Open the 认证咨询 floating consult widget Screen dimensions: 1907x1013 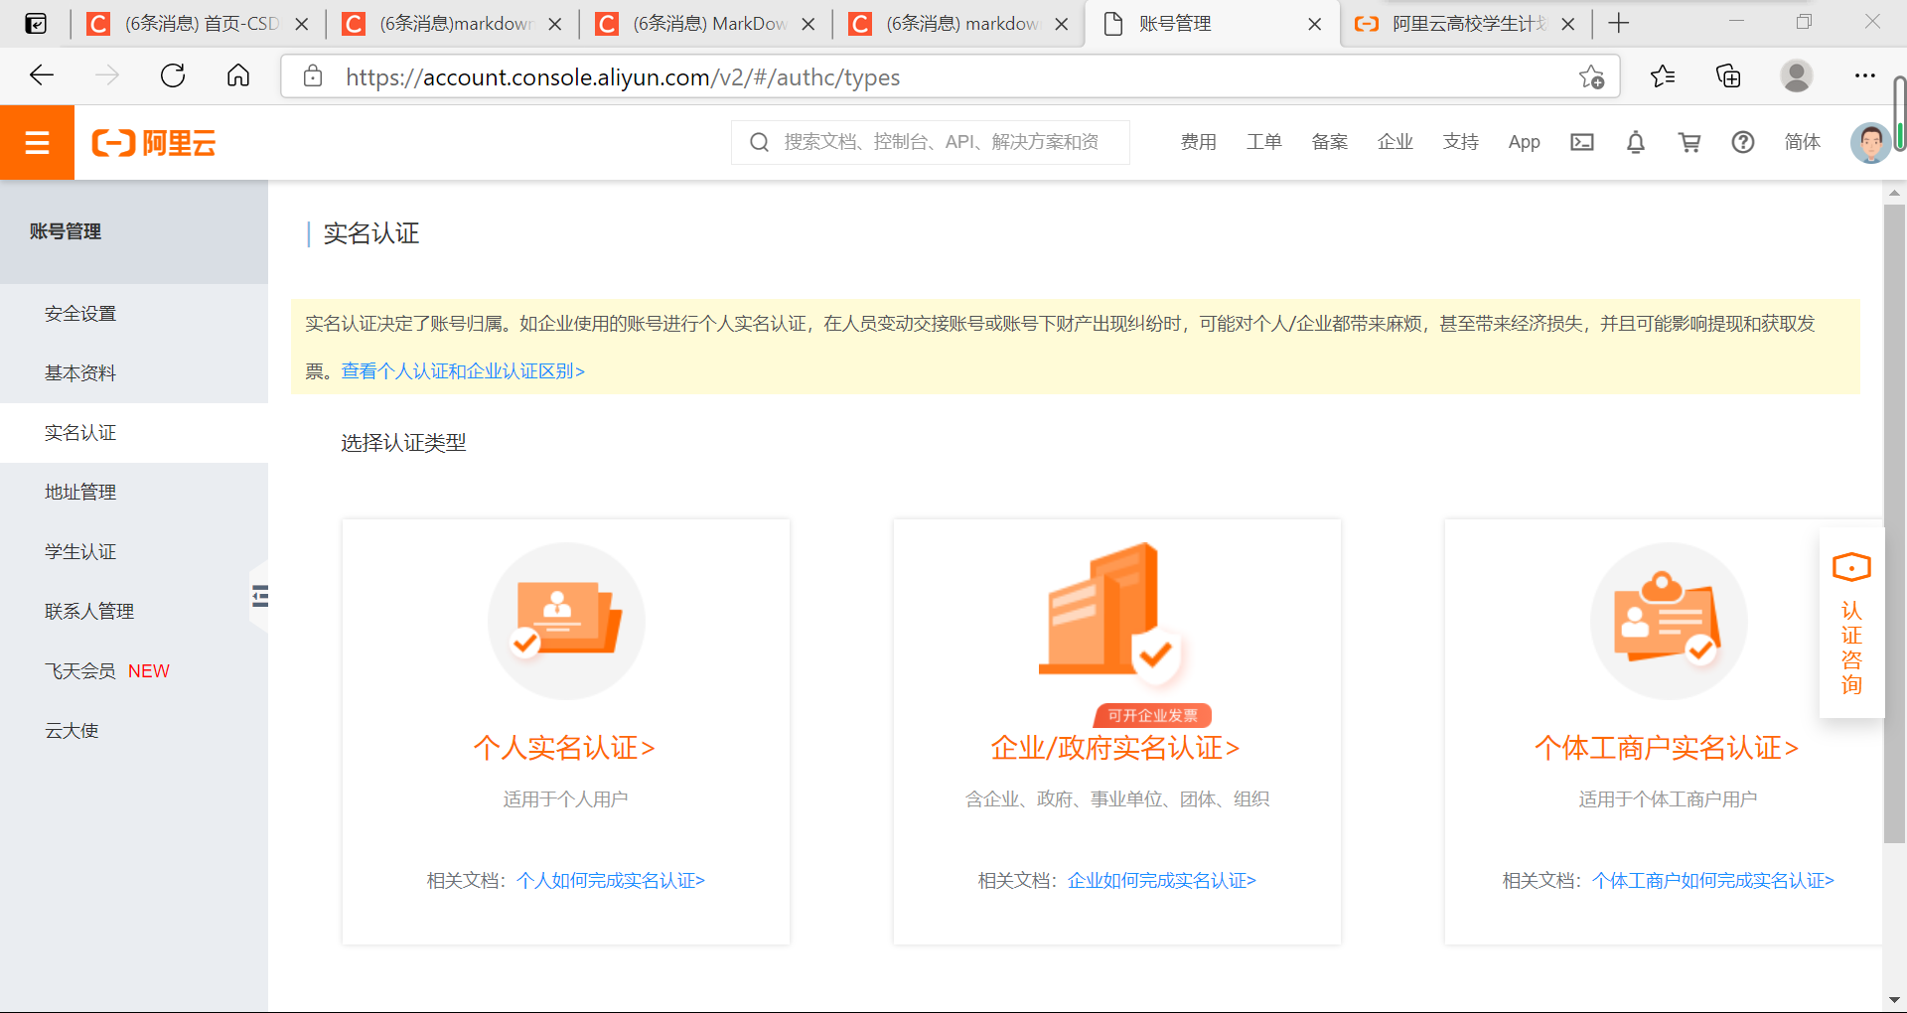pyautogui.click(x=1851, y=624)
